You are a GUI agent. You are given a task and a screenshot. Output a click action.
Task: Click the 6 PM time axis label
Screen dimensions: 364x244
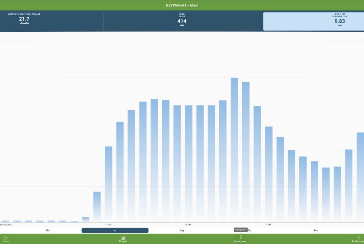click(x=188, y=224)
